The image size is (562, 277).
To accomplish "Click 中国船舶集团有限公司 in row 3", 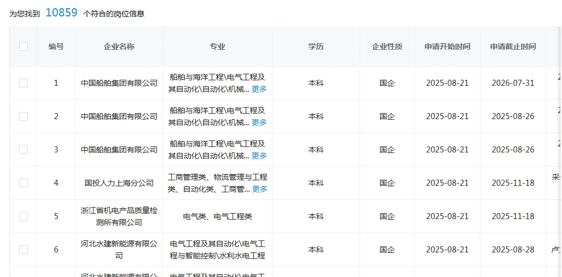I will pyautogui.click(x=119, y=150).
